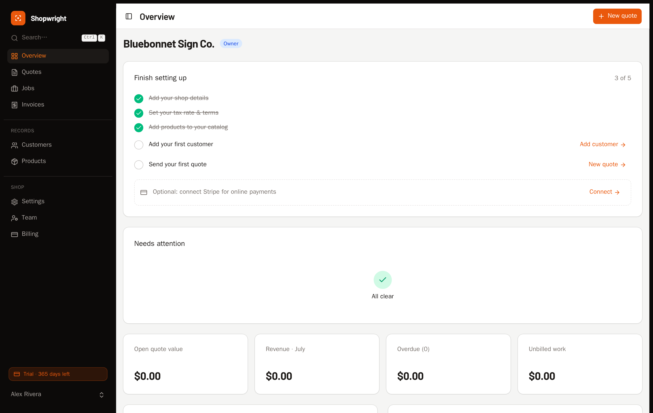The height and width of the screenshot is (413, 653).
Task: Check the 'Send your first quote' circle
Action: pos(139,165)
